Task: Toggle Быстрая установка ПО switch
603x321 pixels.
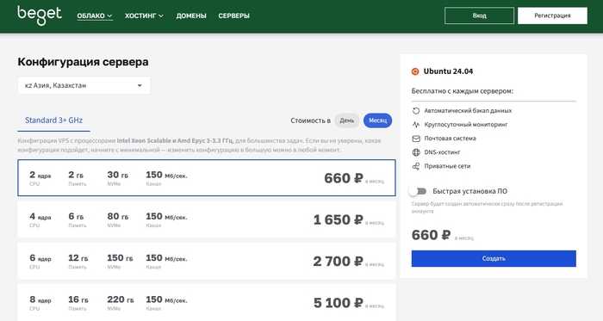Action: coord(419,191)
